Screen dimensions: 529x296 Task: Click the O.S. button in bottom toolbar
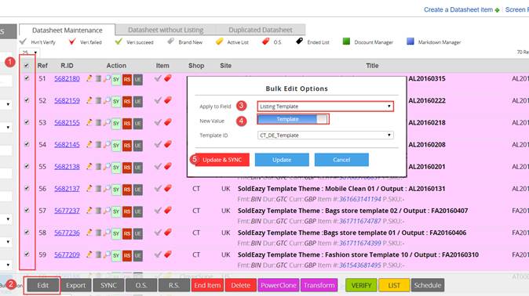point(141,285)
